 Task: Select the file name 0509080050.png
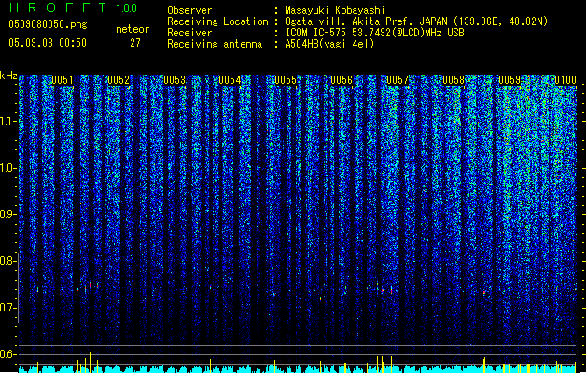(x=48, y=24)
